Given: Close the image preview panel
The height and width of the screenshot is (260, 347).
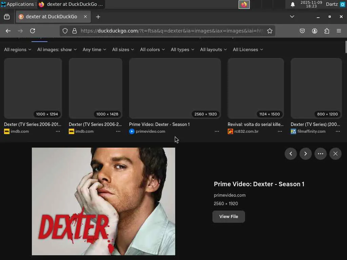Looking at the screenshot, I should pyautogui.click(x=335, y=154).
